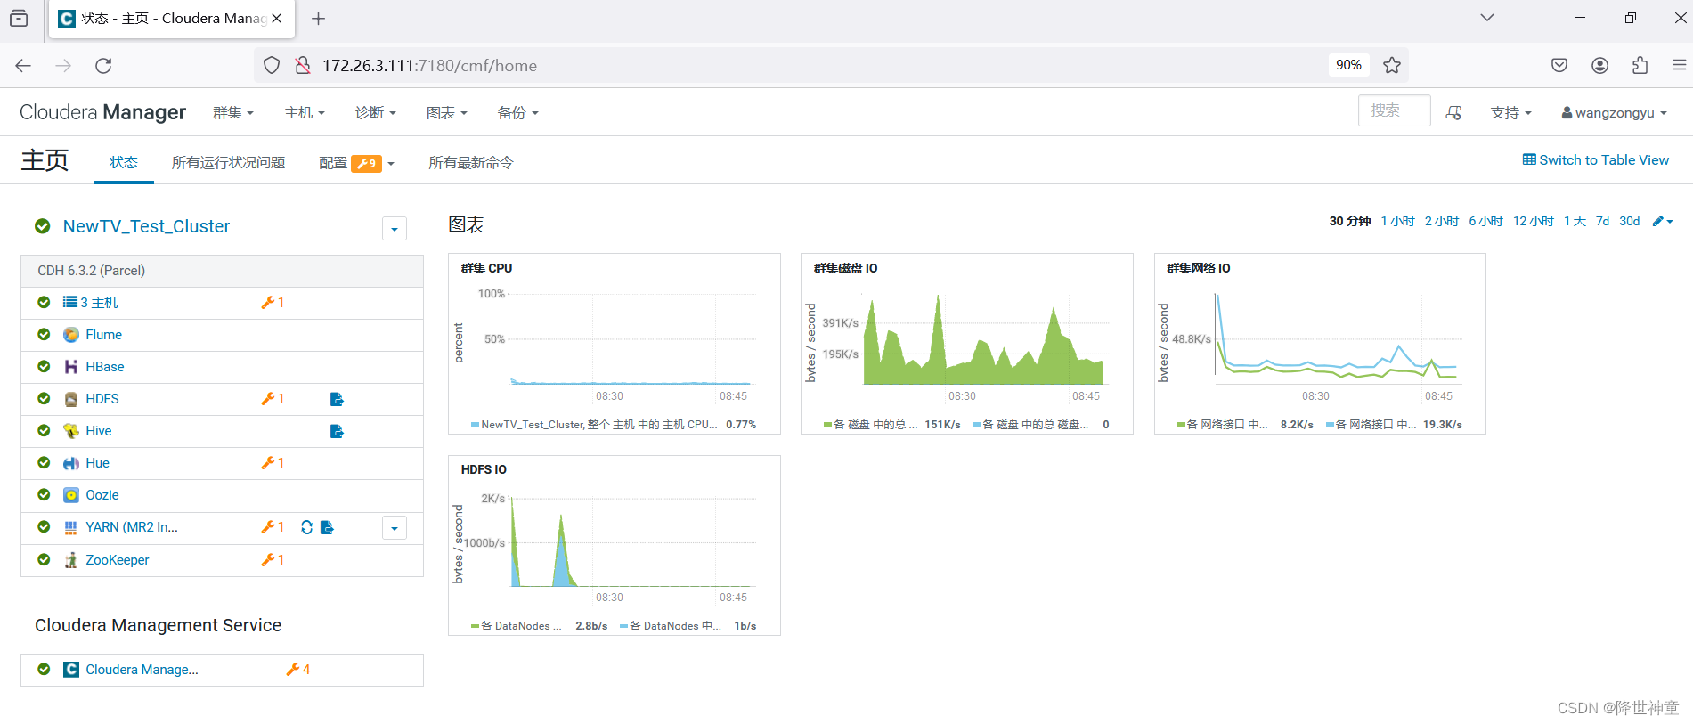This screenshot has height=724, width=1693.
Task: Open the 备份 dropdown menu
Action: click(x=517, y=112)
